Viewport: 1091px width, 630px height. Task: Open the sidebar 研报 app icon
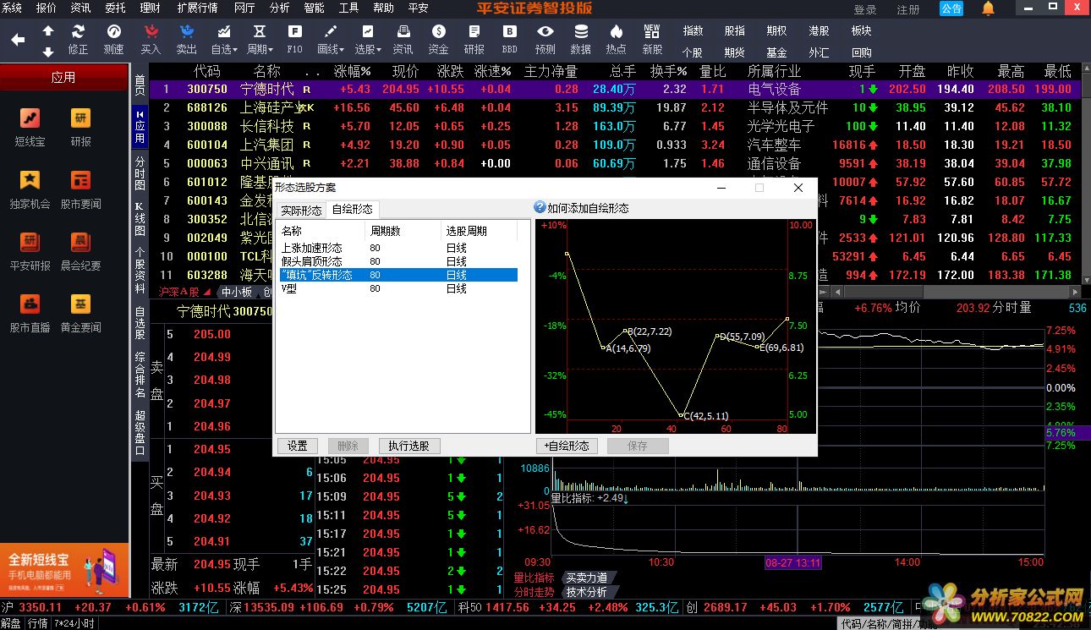(81, 127)
